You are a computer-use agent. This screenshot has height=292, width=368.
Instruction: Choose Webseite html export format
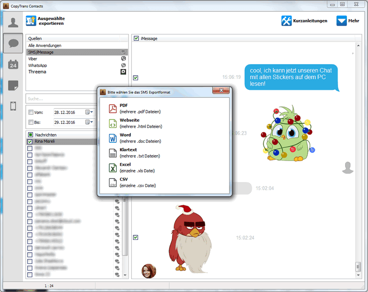tap(135, 123)
